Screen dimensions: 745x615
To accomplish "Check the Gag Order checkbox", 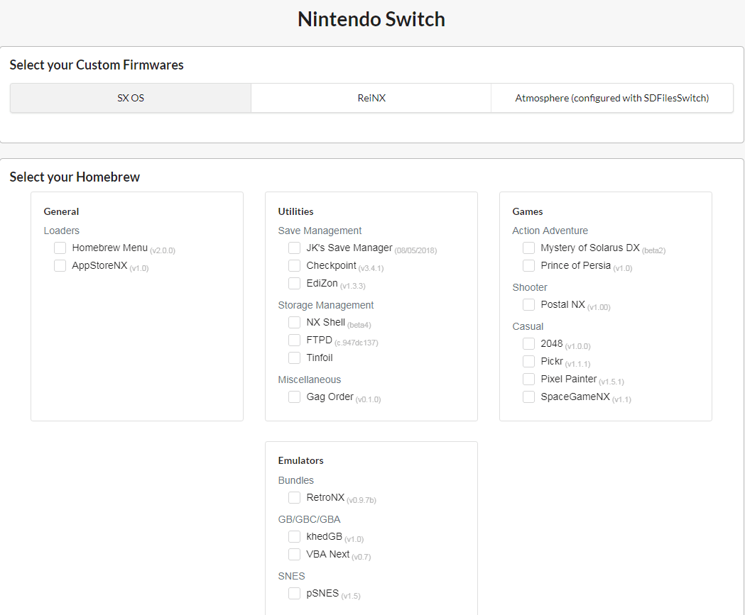I will [x=294, y=397].
